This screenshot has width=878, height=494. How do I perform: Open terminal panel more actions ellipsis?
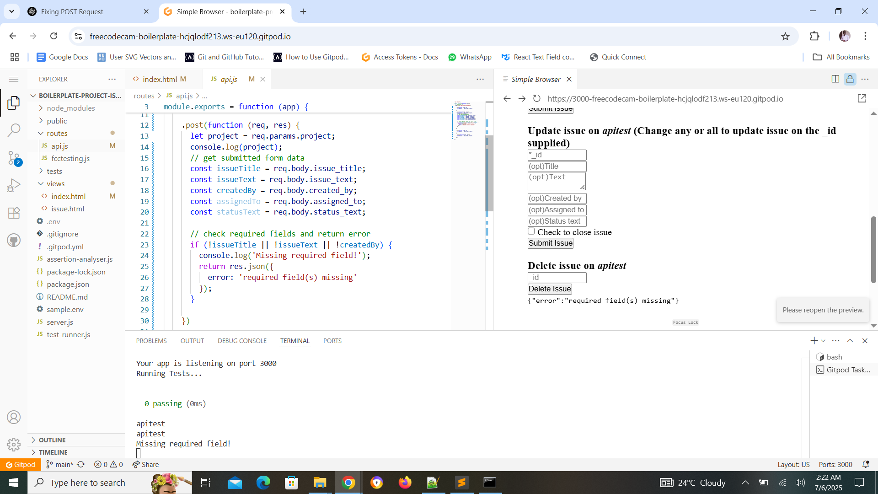[836, 341]
